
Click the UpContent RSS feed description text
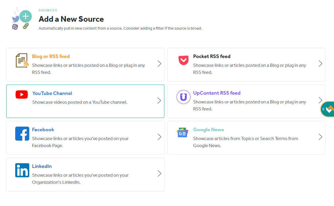pyautogui.click(x=249, y=105)
